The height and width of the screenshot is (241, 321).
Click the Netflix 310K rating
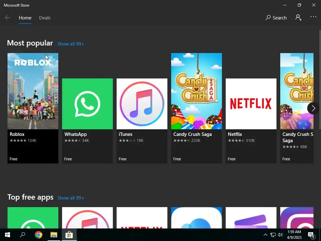tap(242, 140)
